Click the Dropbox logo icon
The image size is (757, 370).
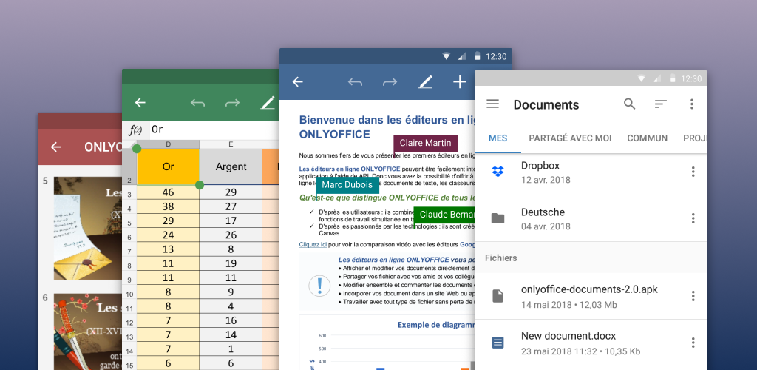click(498, 172)
